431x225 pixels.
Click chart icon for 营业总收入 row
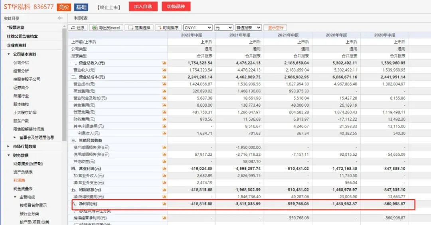click(164, 63)
